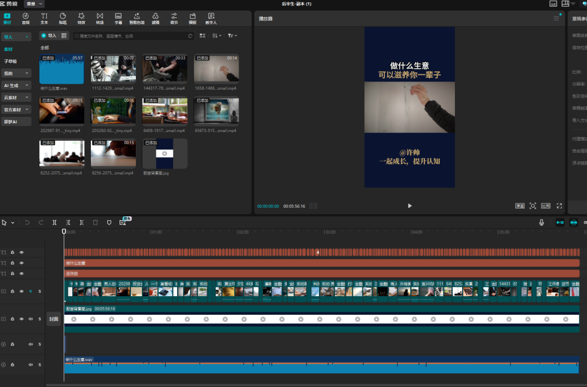Hide the 做什么生意 text track
The width and height of the screenshot is (587, 387).
(x=21, y=263)
